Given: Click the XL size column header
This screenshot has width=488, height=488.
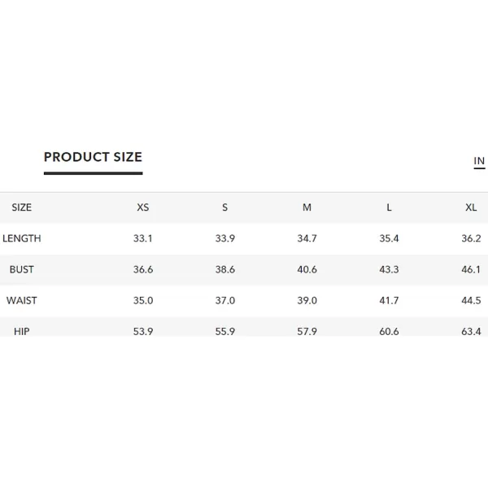Looking at the screenshot, I should tap(471, 207).
